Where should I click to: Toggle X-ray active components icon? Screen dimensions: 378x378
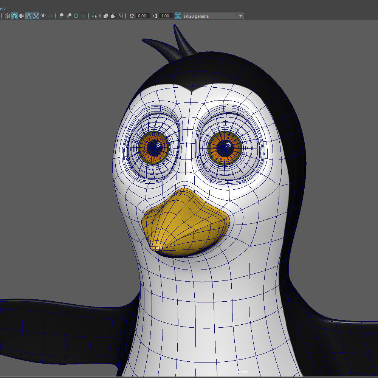(113, 16)
